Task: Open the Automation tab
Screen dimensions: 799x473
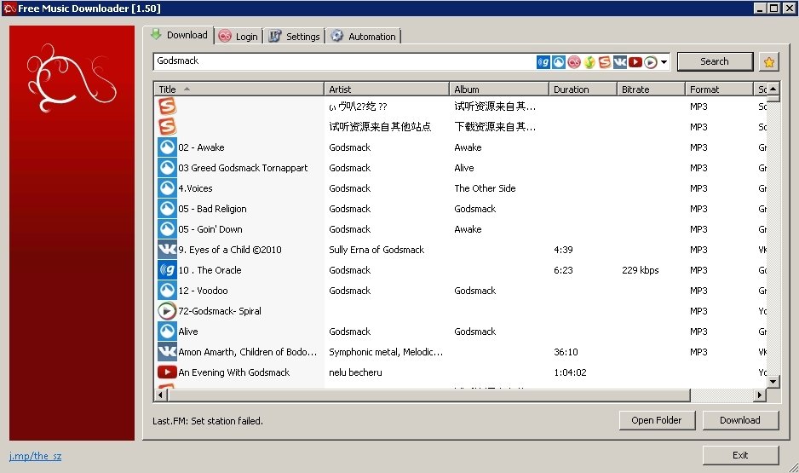Action: [x=364, y=36]
